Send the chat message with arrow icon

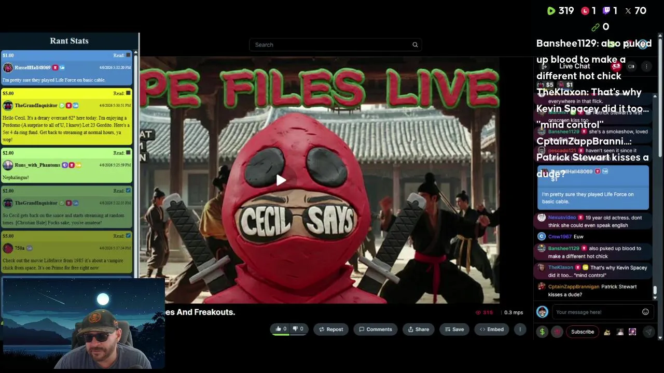648,332
